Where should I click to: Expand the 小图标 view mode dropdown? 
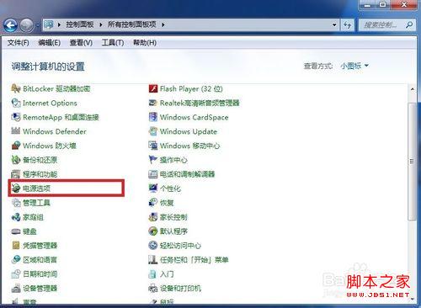354,66
